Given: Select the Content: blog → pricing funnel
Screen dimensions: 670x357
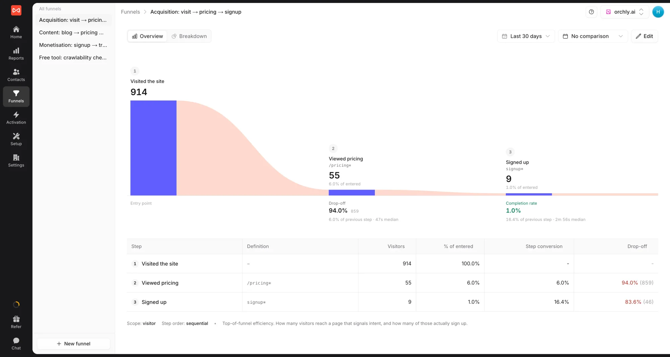Looking at the screenshot, I should (73, 32).
